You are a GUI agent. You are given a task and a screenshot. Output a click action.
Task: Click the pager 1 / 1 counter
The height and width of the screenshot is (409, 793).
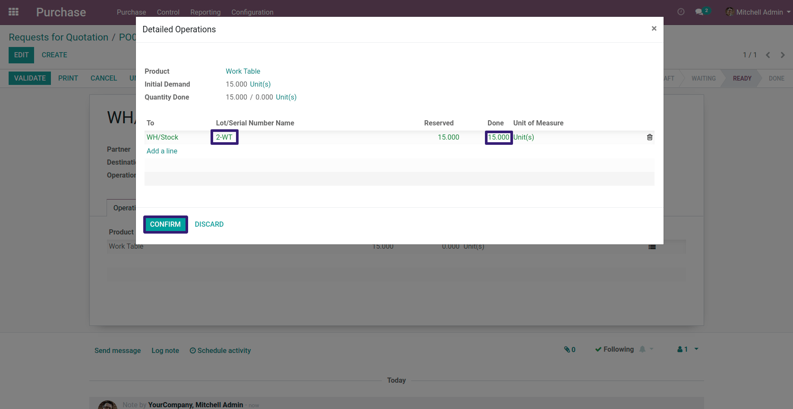click(x=749, y=55)
